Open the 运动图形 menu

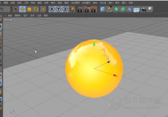point(86,3)
